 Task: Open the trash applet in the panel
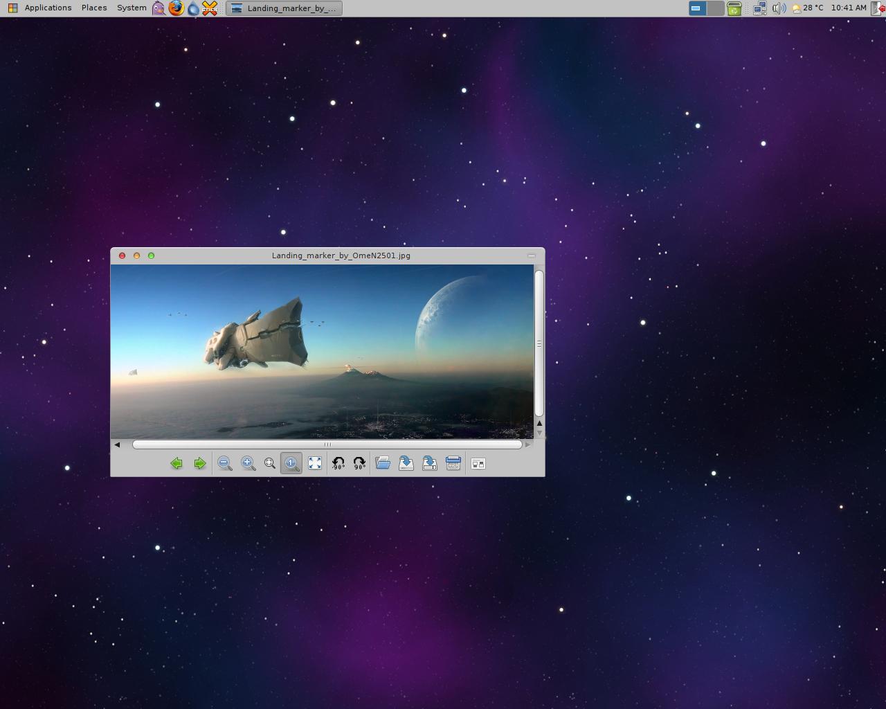734,8
